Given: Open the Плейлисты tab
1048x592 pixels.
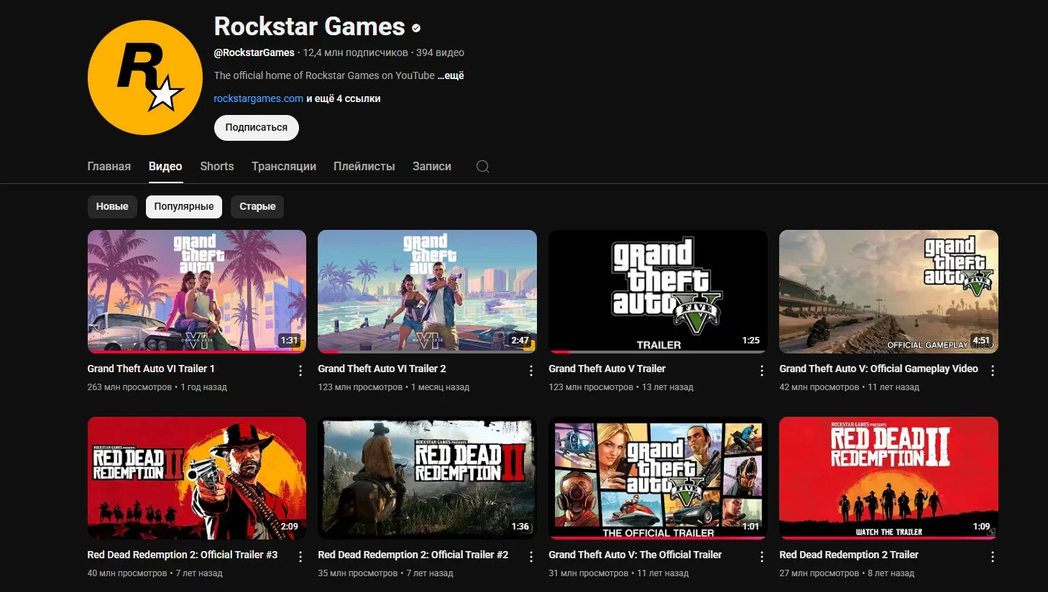Looking at the screenshot, I should (364, 167).
